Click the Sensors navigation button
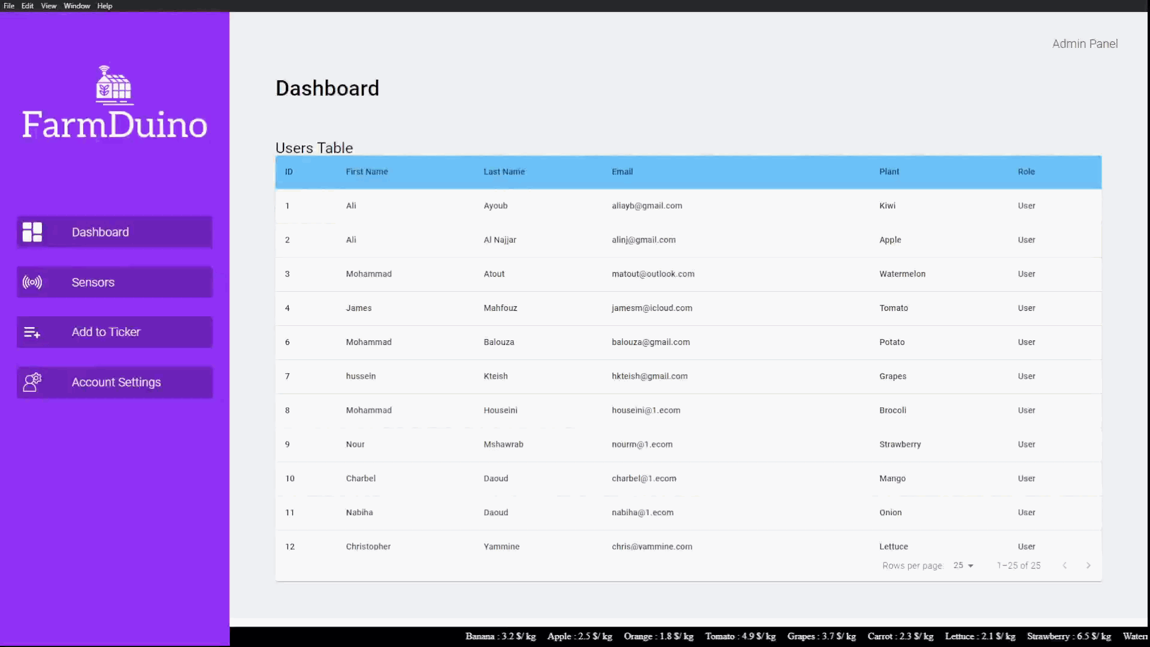 (x=114, y=282)
